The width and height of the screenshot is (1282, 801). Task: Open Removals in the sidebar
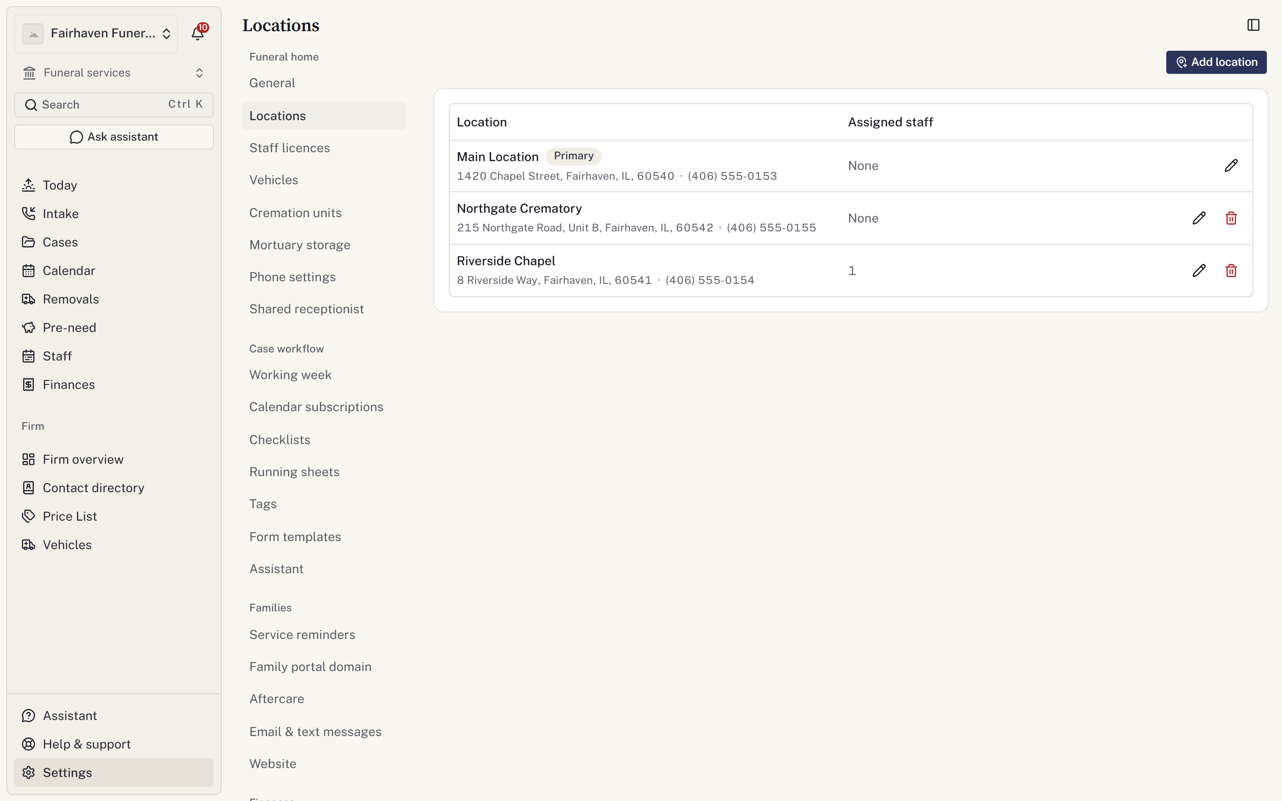pos(114,299)
